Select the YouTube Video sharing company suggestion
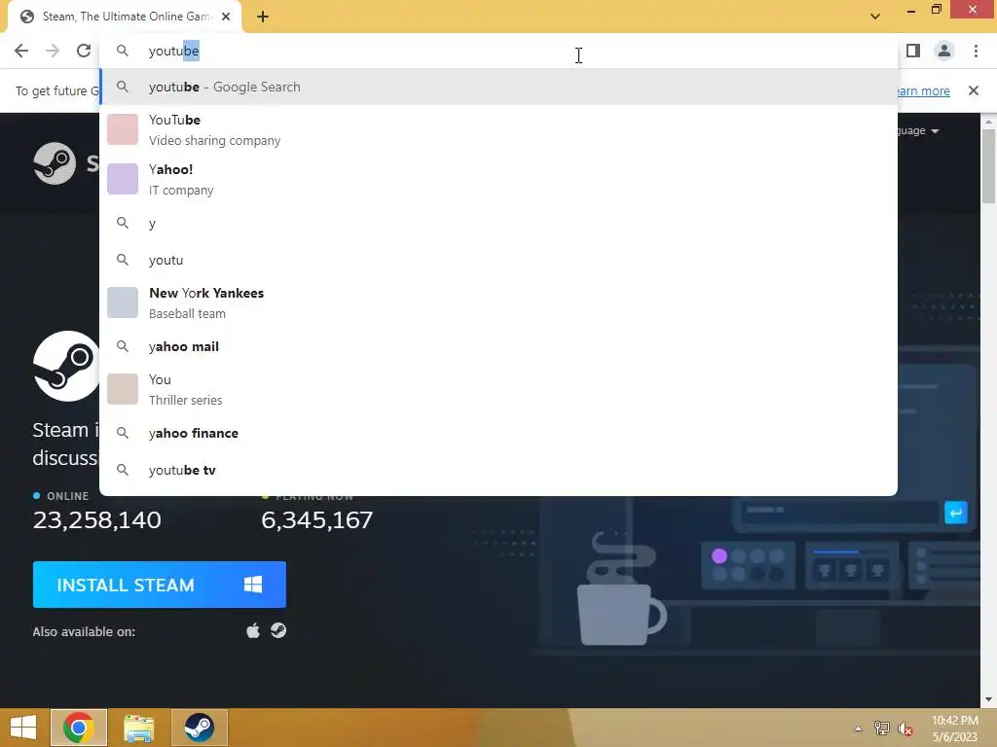997x747 pixels. pyautogui.click(x=498, y=129)
